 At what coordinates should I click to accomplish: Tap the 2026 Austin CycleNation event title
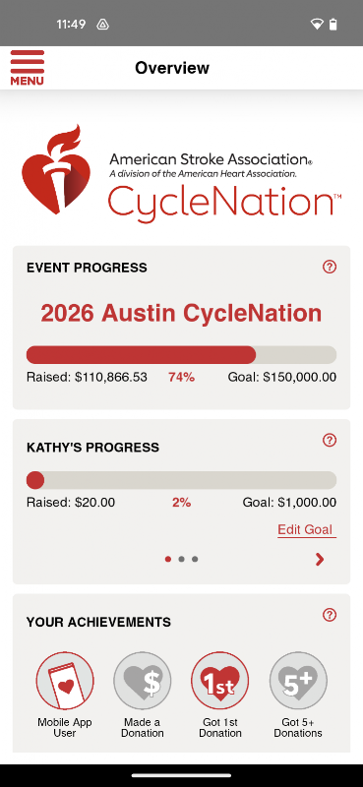point(181,313)
